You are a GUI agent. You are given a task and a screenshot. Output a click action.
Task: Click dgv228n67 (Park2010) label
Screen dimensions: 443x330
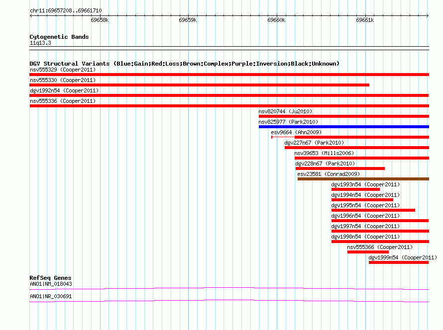tap(325, 164)
